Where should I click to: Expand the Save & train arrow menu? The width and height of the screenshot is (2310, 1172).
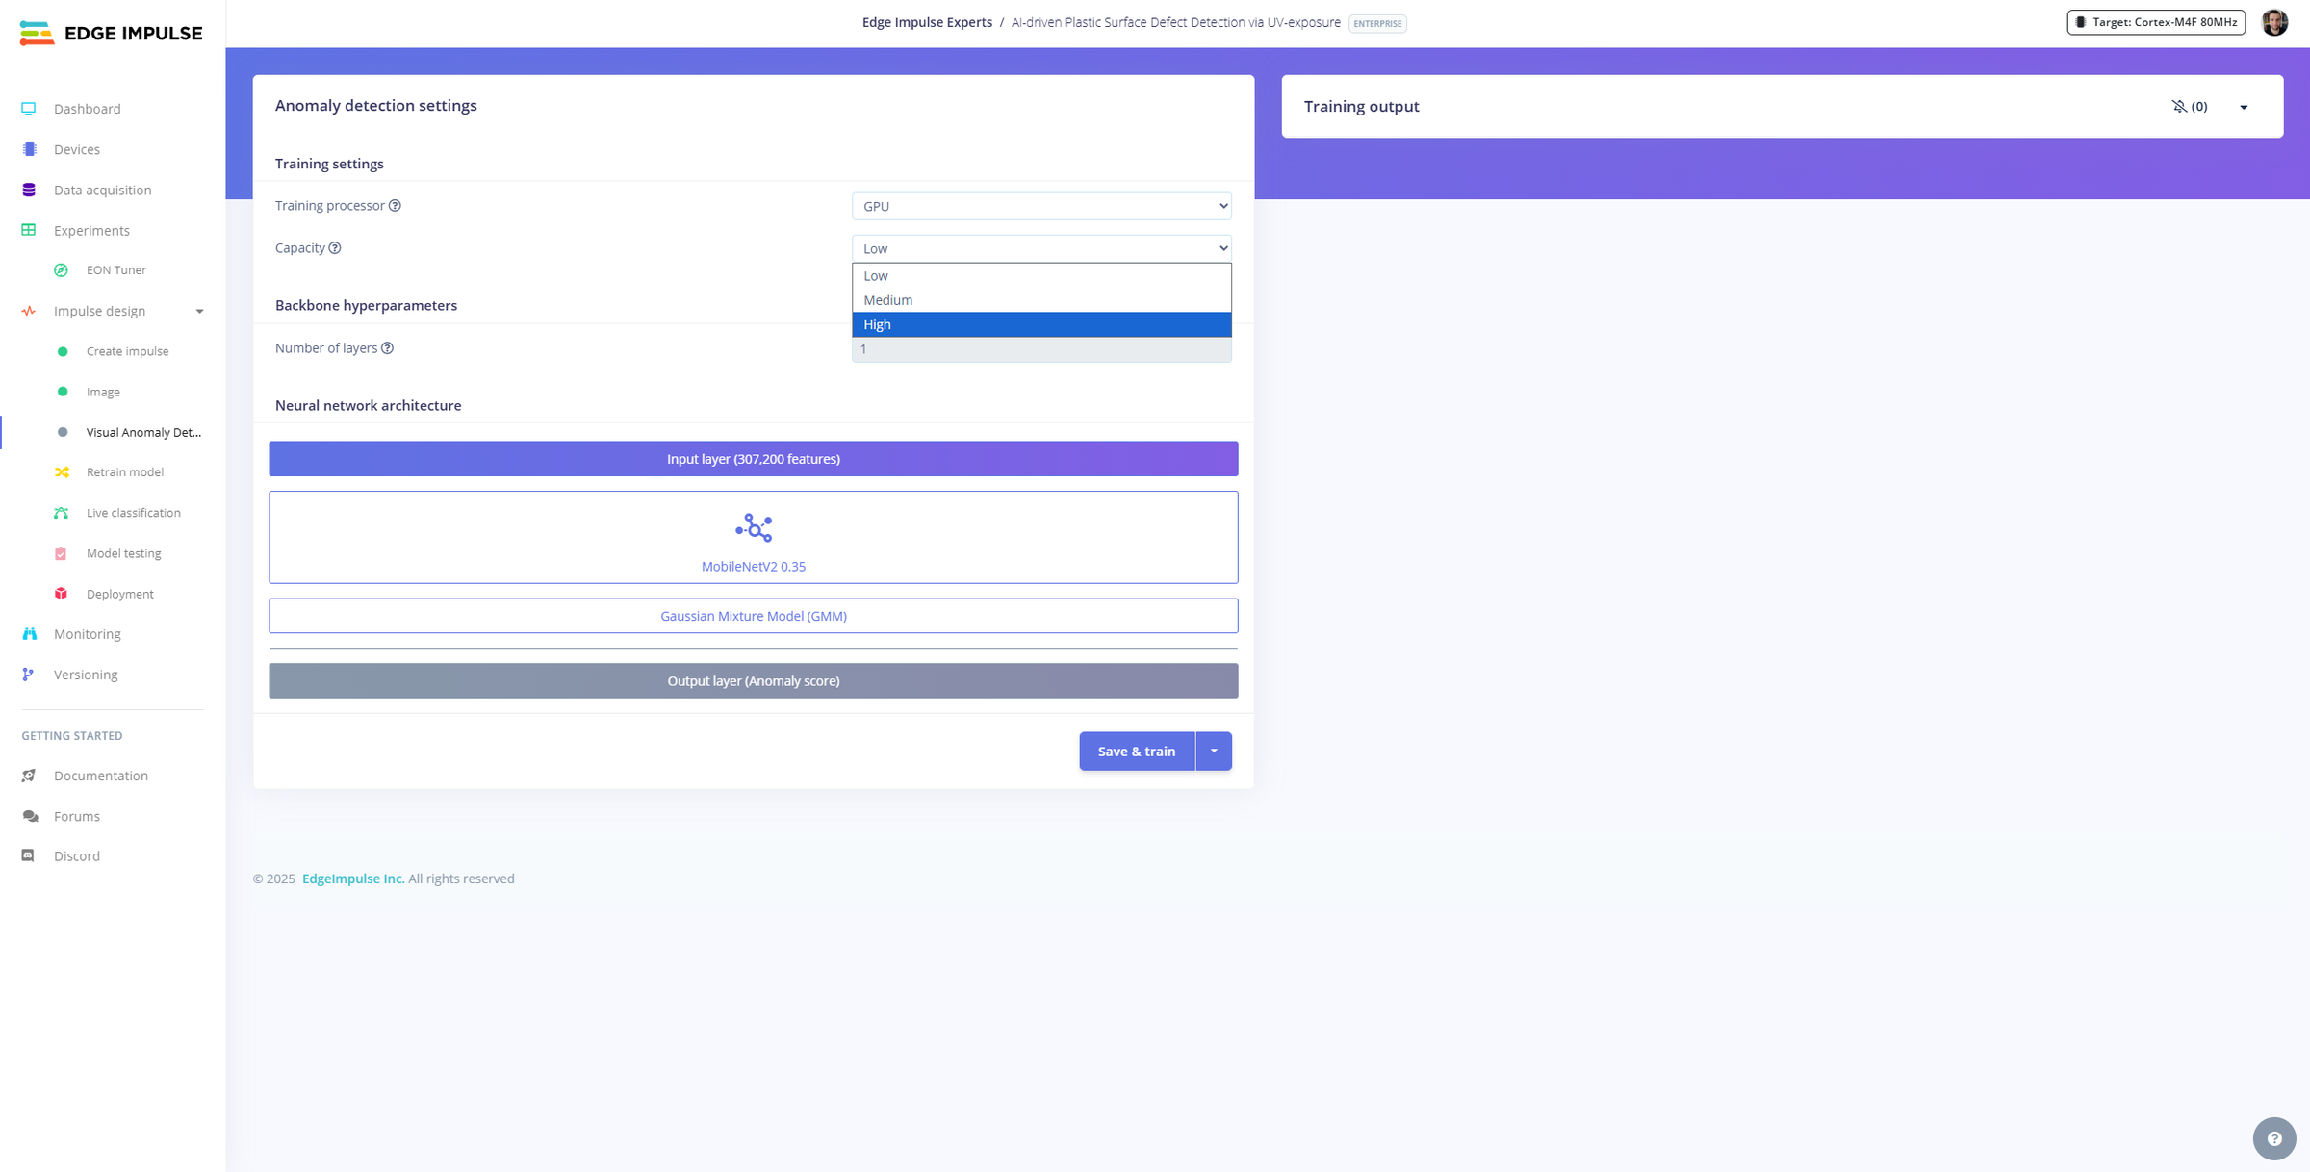click(x=1214, y=752)
